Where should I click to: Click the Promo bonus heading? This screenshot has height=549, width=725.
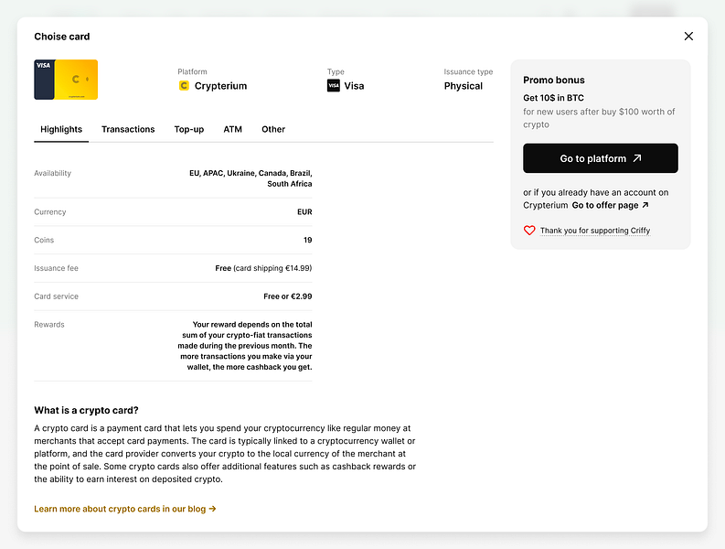coord(554,81)
